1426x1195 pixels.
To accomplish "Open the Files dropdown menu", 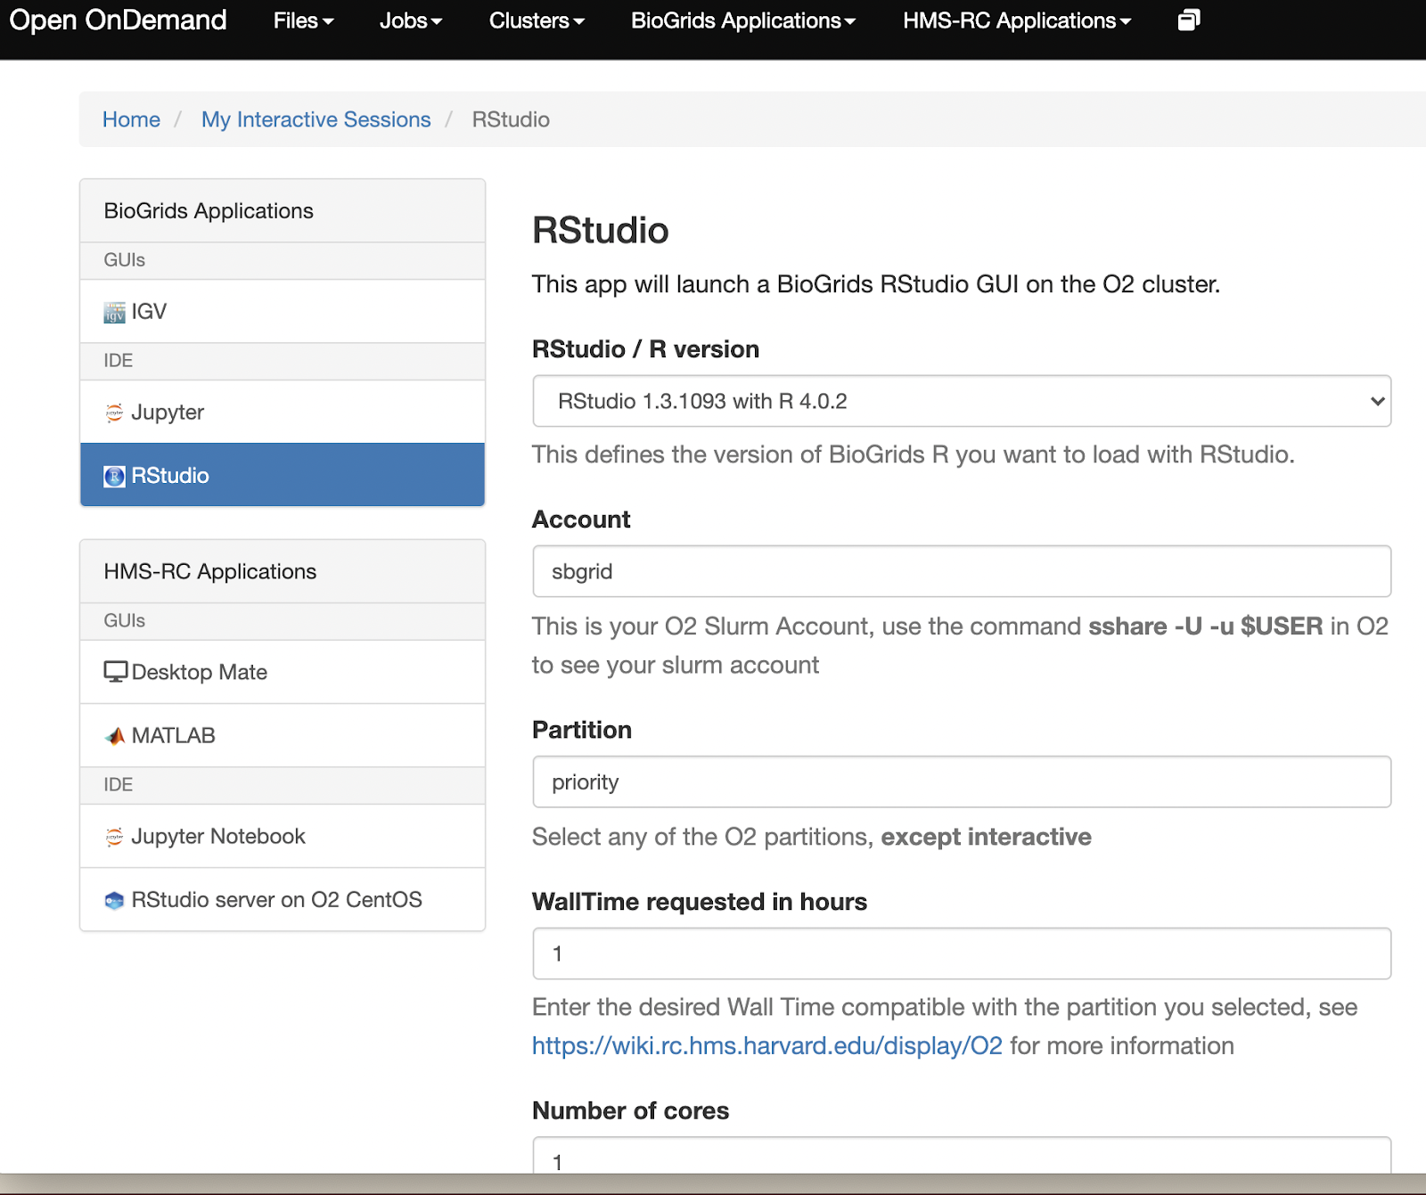I will [x=304, y=20].
